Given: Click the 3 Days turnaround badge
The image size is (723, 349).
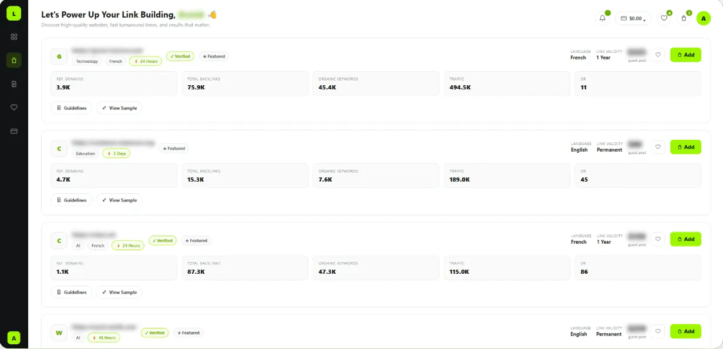Looking at the screenshot, I should (116, 153).
